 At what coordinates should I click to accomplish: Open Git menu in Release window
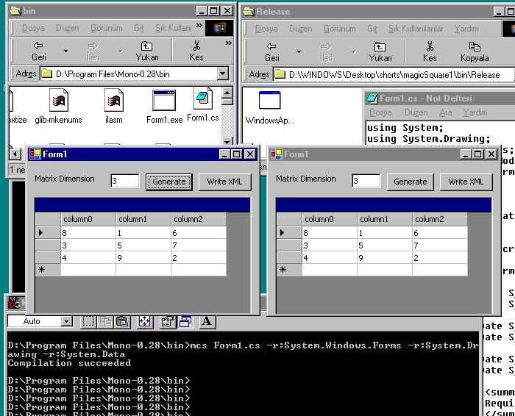(372, 29)
